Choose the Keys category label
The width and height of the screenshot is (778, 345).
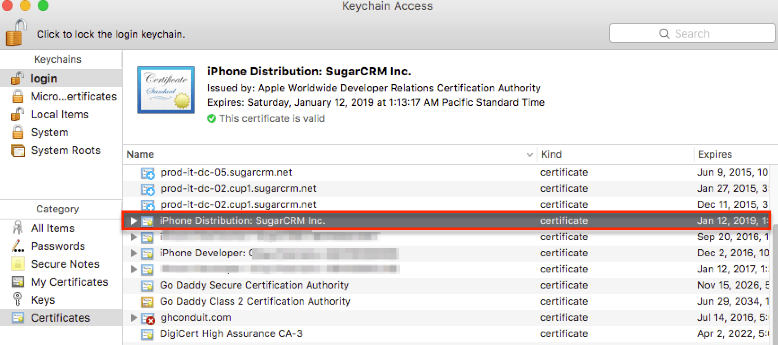43,300
